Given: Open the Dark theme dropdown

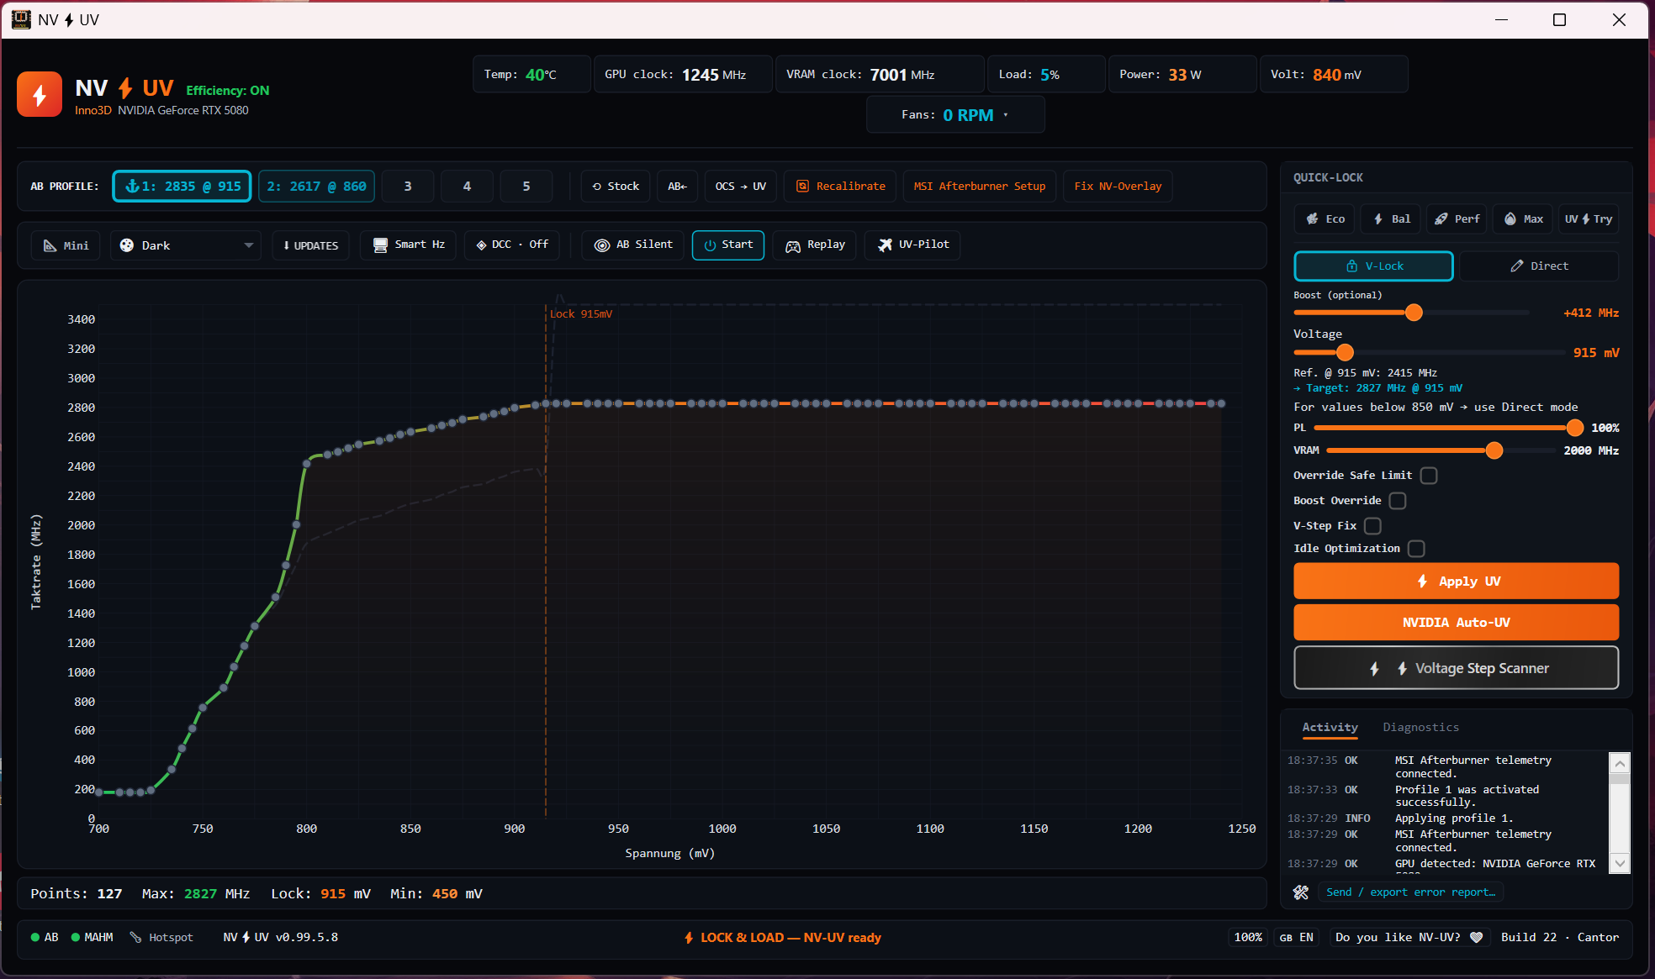Looking at the screenshot, I should (x=186, y=245).
